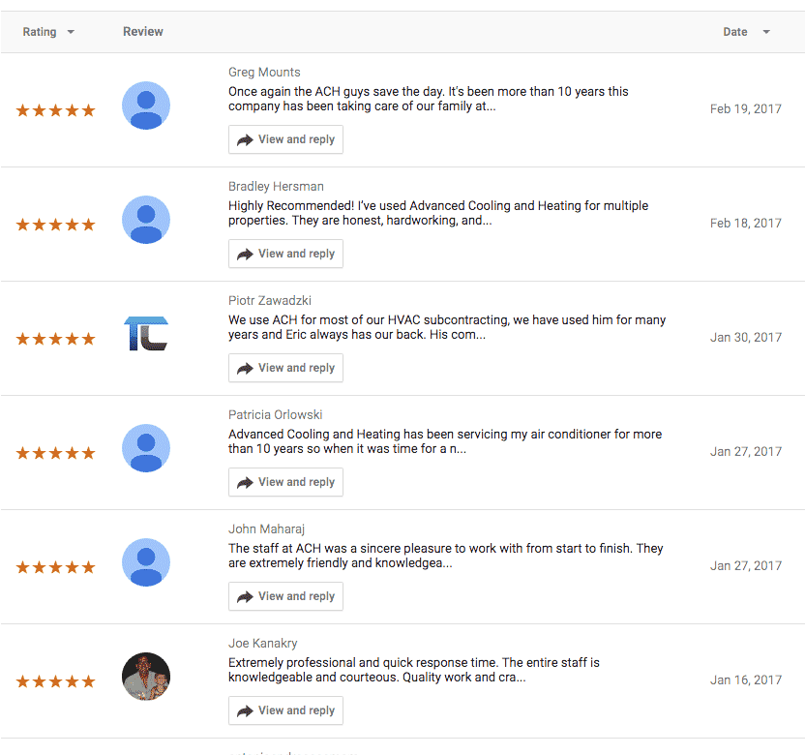Open Joe Kanakry's profile photo
The height and width of the screenshot is (755, 805).
(x=146, y=677)
